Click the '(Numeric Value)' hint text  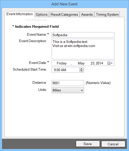(x=98, y=83)
